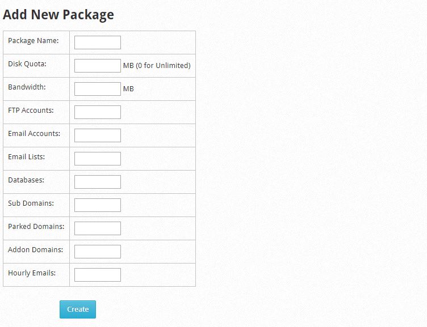The image size is (427, 327).
Task: Focus the Parked Domains input field
Action: 98,228
